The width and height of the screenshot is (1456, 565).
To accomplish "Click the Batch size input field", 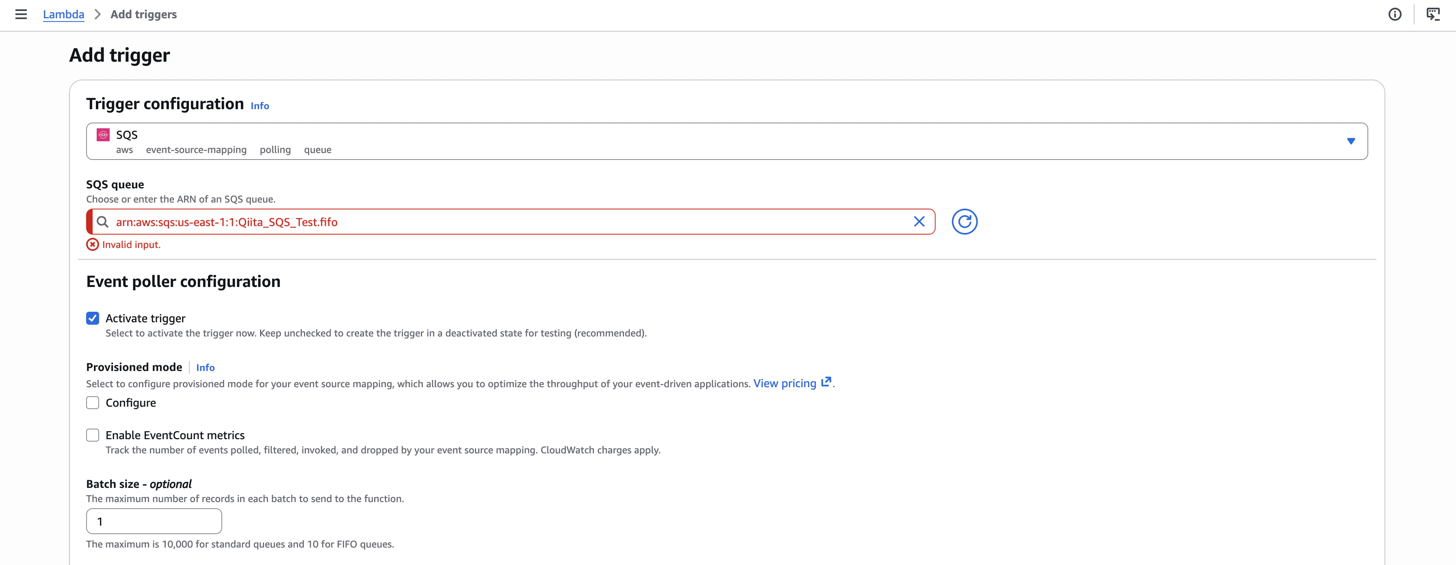I will click(x=154, y=521).
